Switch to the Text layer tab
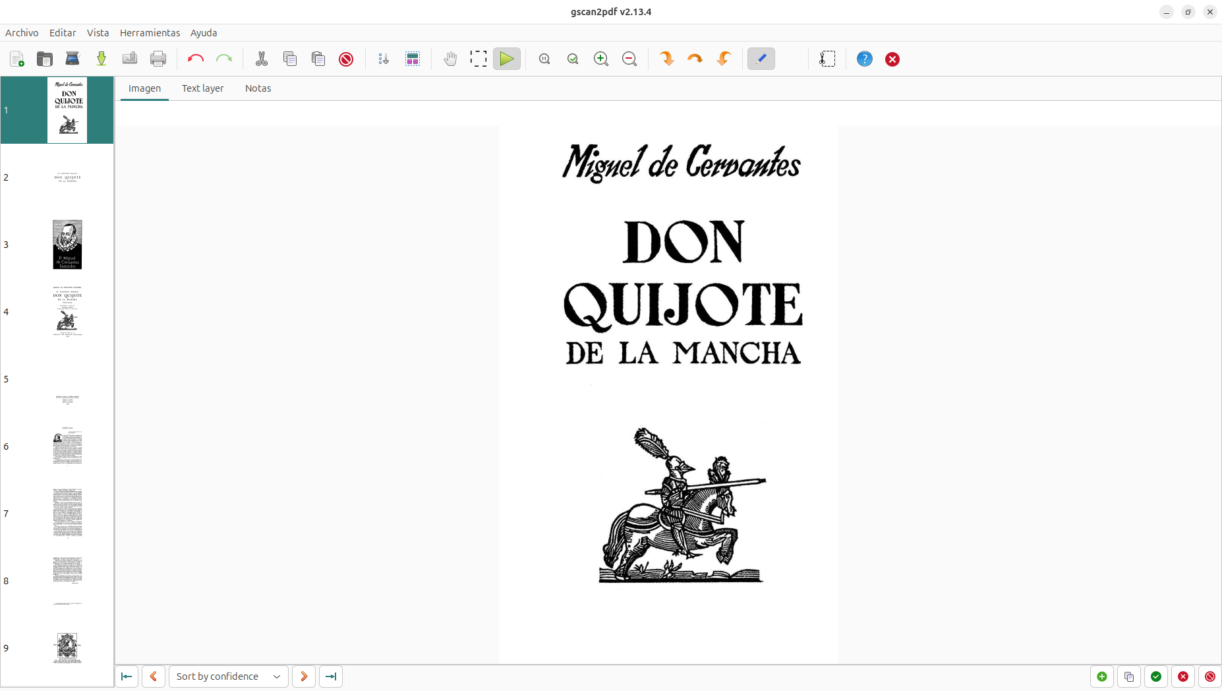Image resolution: width=1222 pixels, height=691 pixels. 203,88
